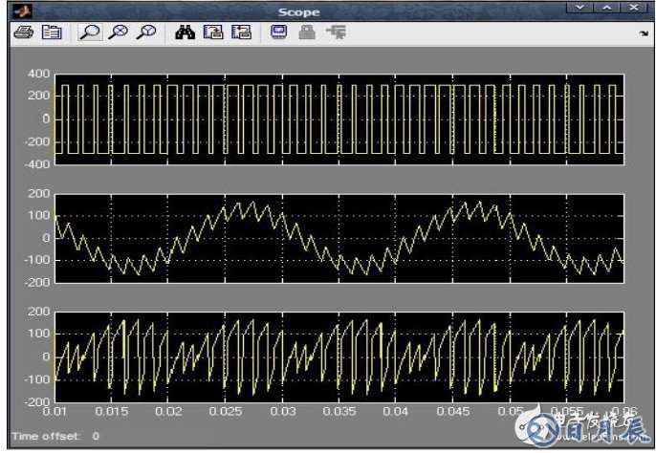The height and width of the screenshot is (453, 656).
Task: Enable the Zoom Y-axis tool
Action: [x=145, y=32]
